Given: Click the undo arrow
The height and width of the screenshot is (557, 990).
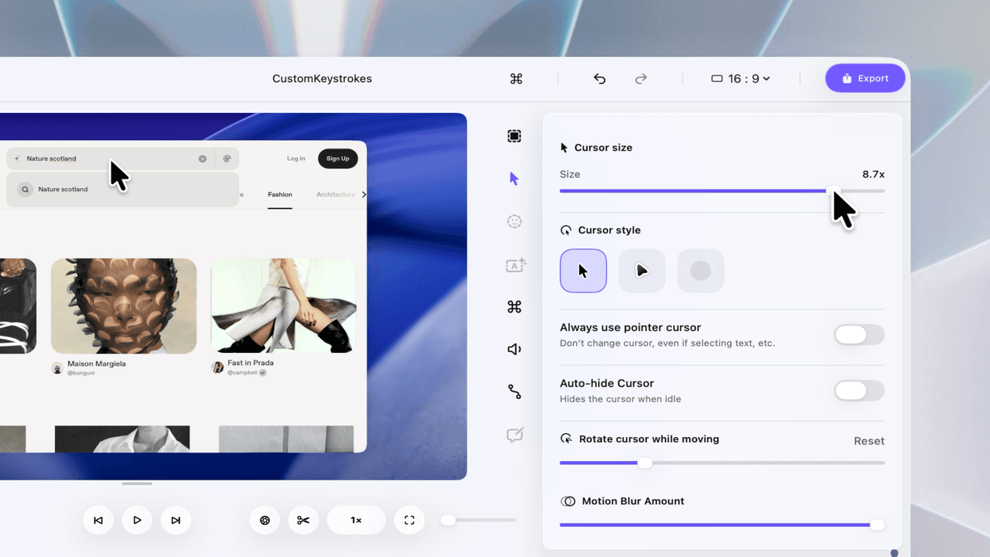Looking at the screenshot, I should pos(599,79).
